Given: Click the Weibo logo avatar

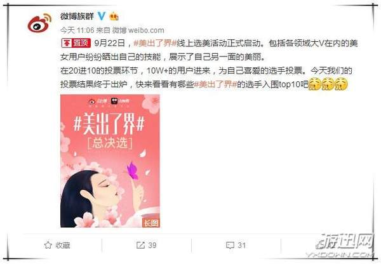Looking at the screenshot, I should [x=39, y=23].
